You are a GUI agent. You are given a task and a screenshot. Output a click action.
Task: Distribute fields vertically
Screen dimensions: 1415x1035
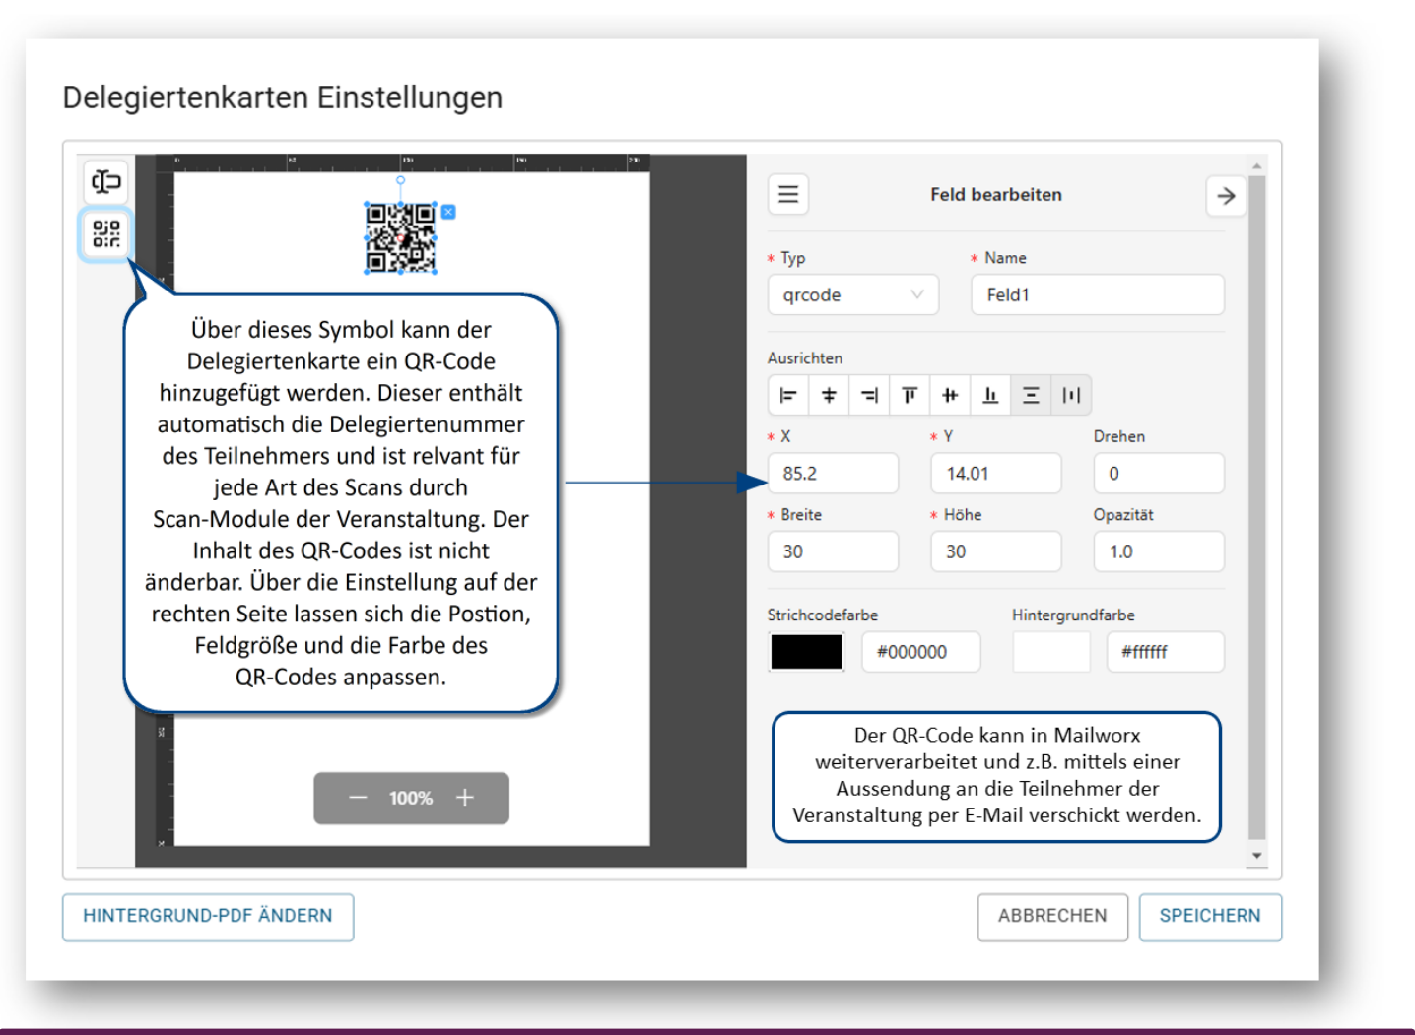[x=1031, y=395]
